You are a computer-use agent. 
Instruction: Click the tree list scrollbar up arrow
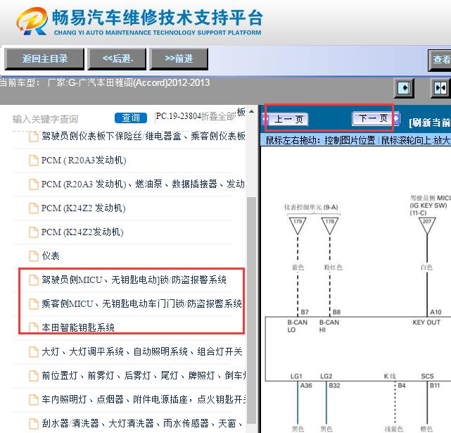(251, 111)
